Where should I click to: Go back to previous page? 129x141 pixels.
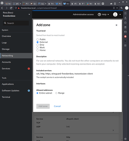pyautogui.click(x=2, y=8)
